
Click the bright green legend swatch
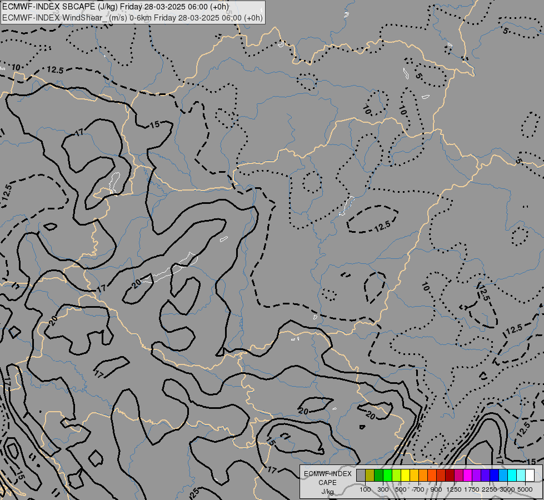pos(388,476)
